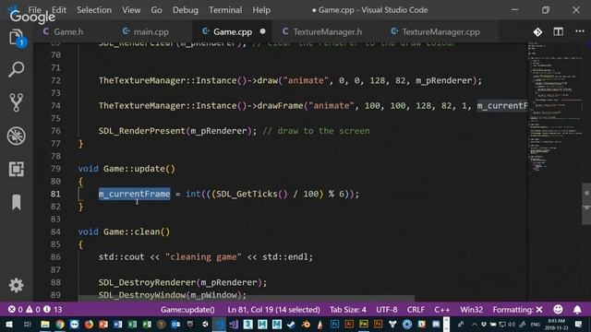
Task: Open the Debug view in activity bar
Action: tap(17, 136)
